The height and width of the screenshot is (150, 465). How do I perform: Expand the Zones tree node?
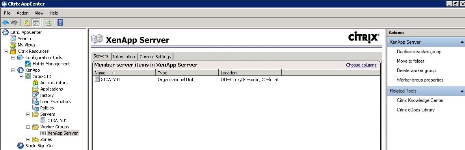(x=28, y=139)
